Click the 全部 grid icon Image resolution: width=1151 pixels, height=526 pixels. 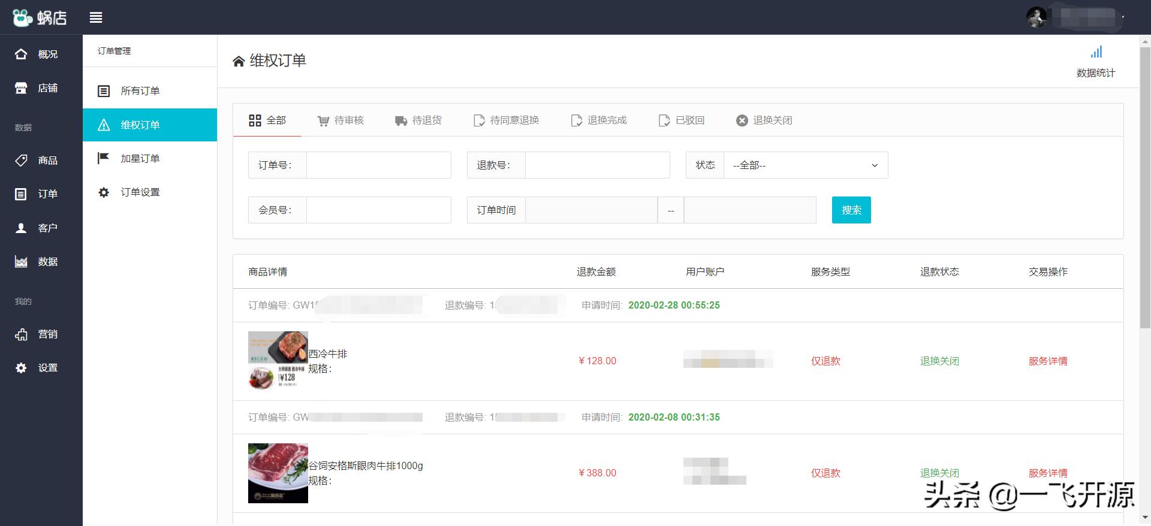255,120
